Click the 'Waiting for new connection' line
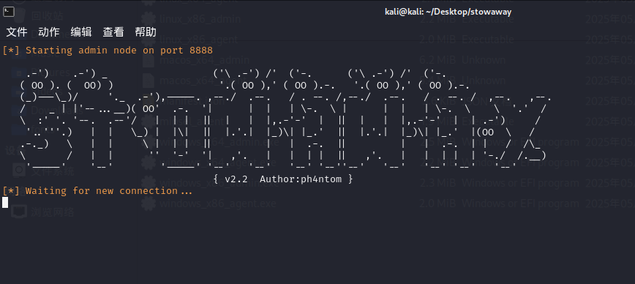 [x=97, y=191]
